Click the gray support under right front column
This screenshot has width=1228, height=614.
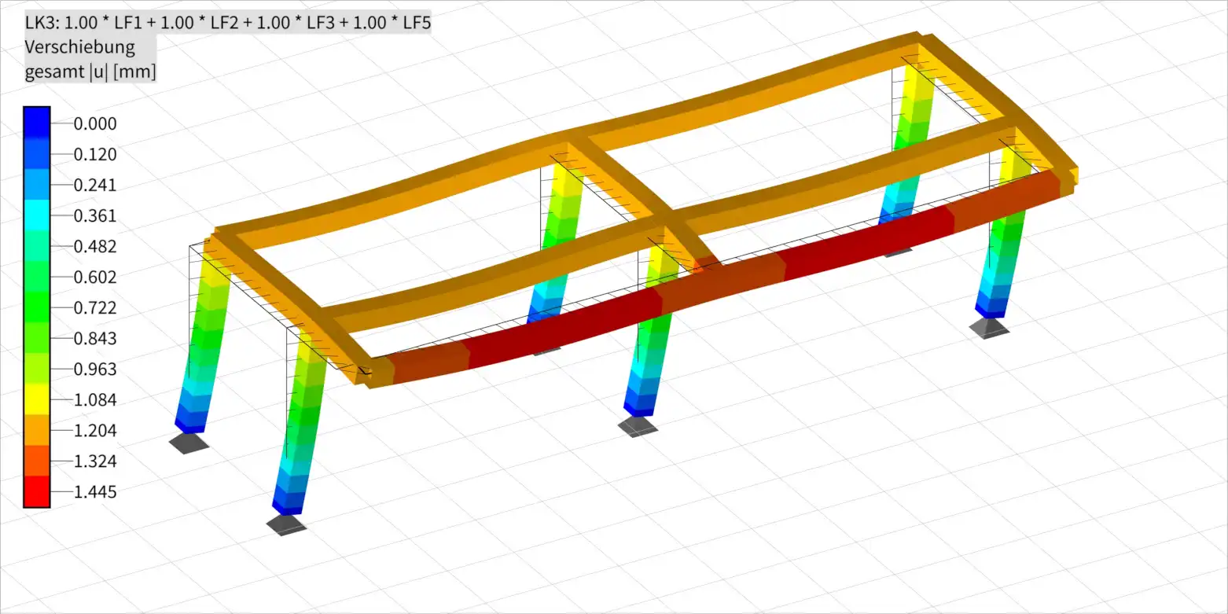pos(989,328)
